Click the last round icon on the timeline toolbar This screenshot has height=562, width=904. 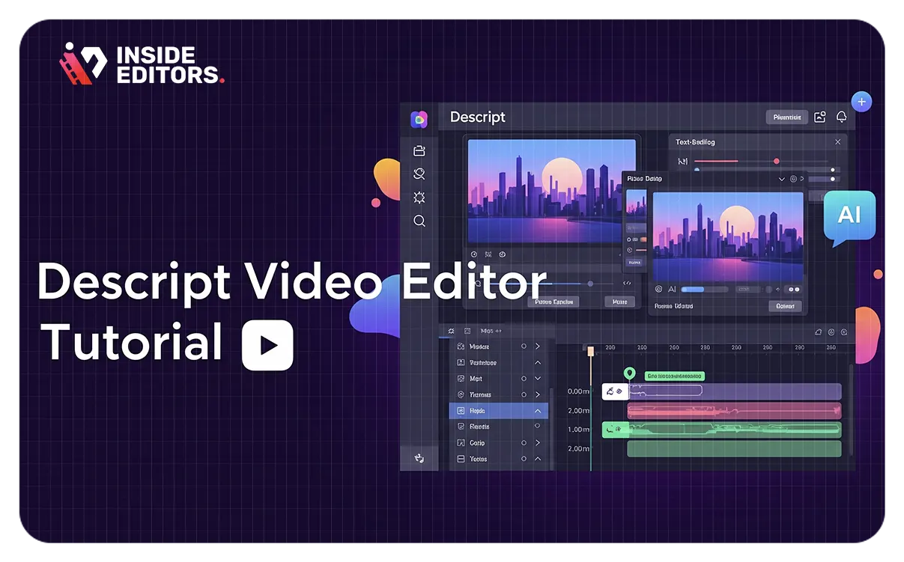[x=844, y=332]
